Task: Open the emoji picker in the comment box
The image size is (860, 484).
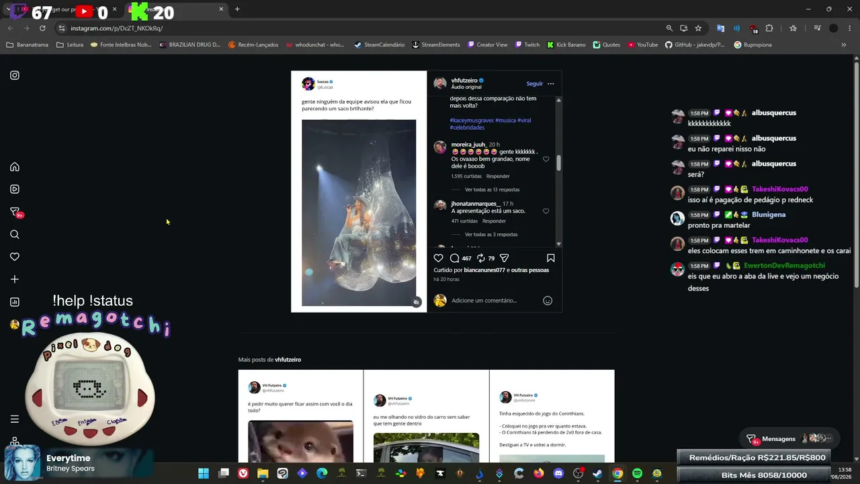Action: [x=548, y=300]
